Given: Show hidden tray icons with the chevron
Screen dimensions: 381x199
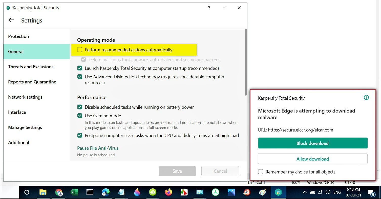Looking at the screenshot, I should pyautogui.click(x=305, y=192).
